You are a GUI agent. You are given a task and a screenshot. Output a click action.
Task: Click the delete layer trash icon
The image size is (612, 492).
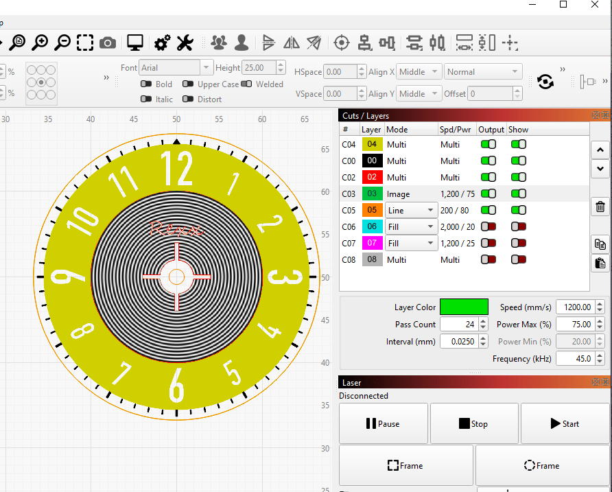tap(600, 206)
